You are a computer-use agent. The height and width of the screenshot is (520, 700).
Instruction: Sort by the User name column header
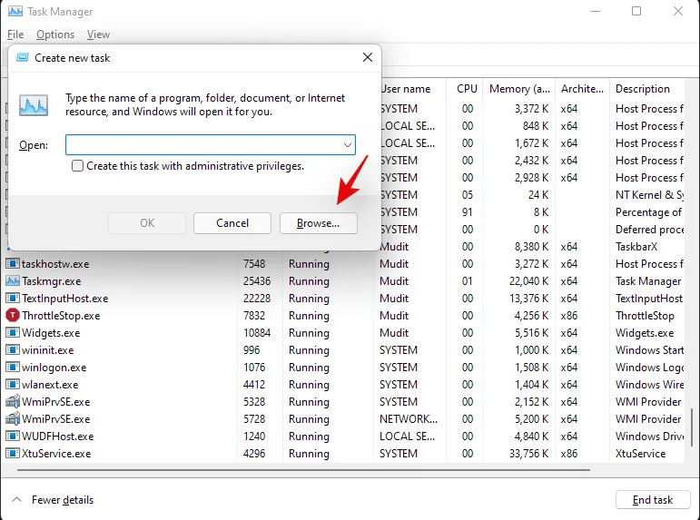point(405,89)
